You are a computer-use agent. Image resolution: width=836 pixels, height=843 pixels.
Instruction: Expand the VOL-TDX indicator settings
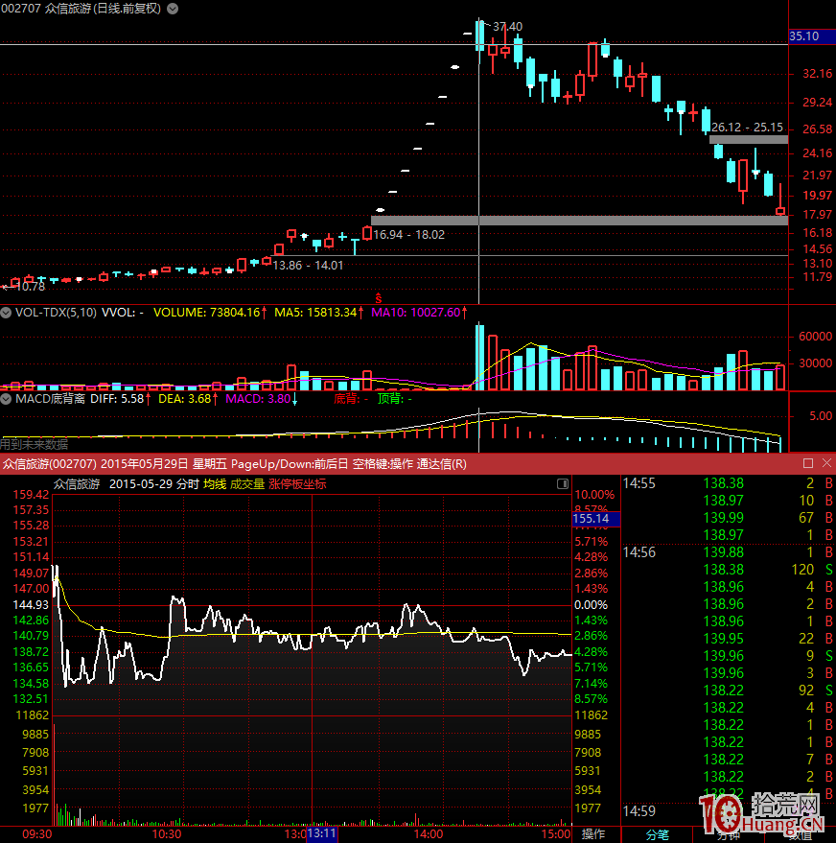7,313
